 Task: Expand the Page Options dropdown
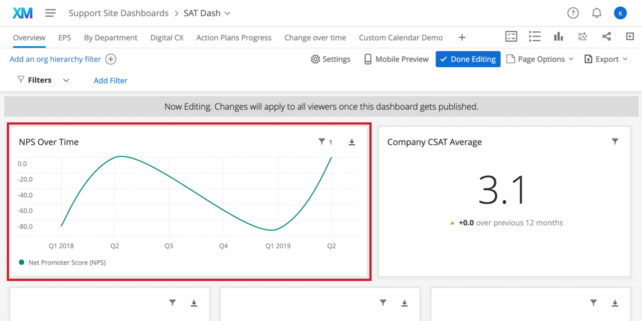pos(540,59)
